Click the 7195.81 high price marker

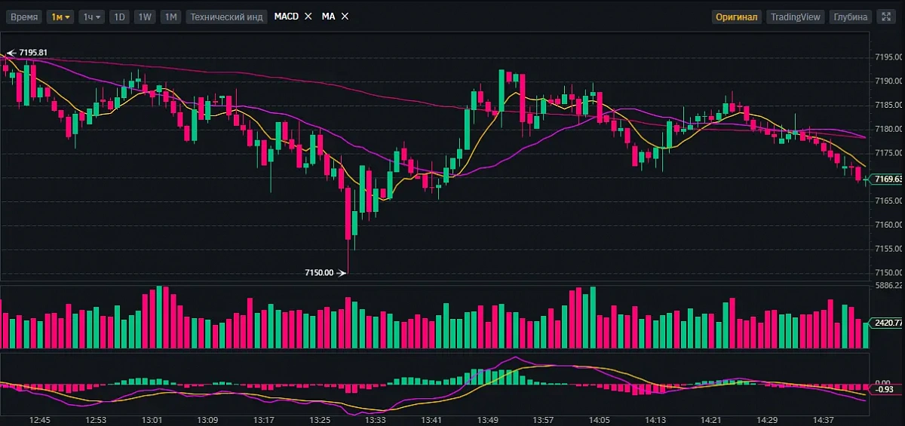33,53
